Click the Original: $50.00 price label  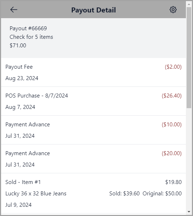(162, 194)
